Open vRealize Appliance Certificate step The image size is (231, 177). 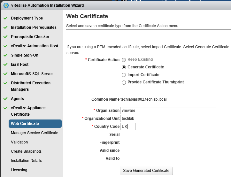pyautogui.click(x=28, y=111)
